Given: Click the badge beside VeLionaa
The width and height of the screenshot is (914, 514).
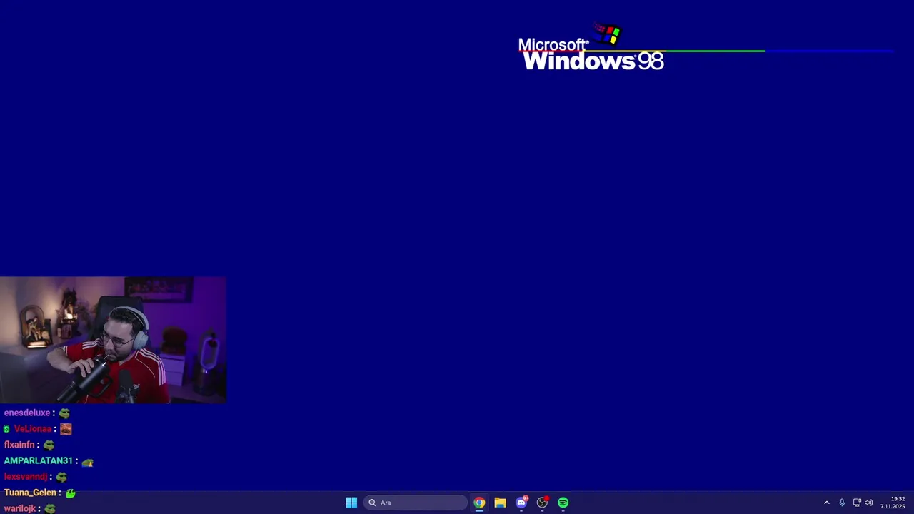Looking at the screenshot, I should (x=6, y=429).
